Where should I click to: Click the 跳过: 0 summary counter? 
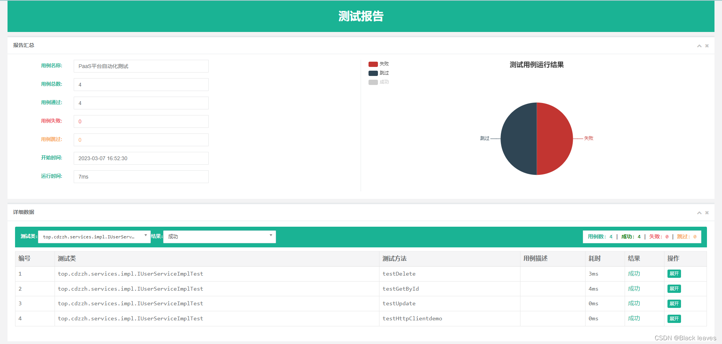(x=687, y=237)
